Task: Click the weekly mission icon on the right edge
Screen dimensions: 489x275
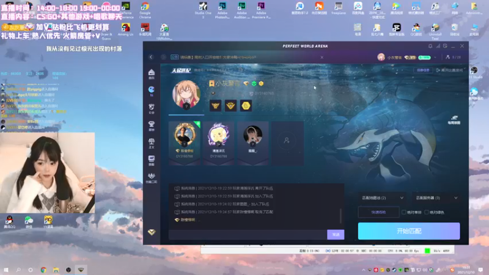Action: click(x=454, y=120)
